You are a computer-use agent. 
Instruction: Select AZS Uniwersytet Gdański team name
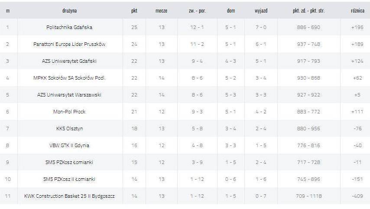tap(69, 61)
